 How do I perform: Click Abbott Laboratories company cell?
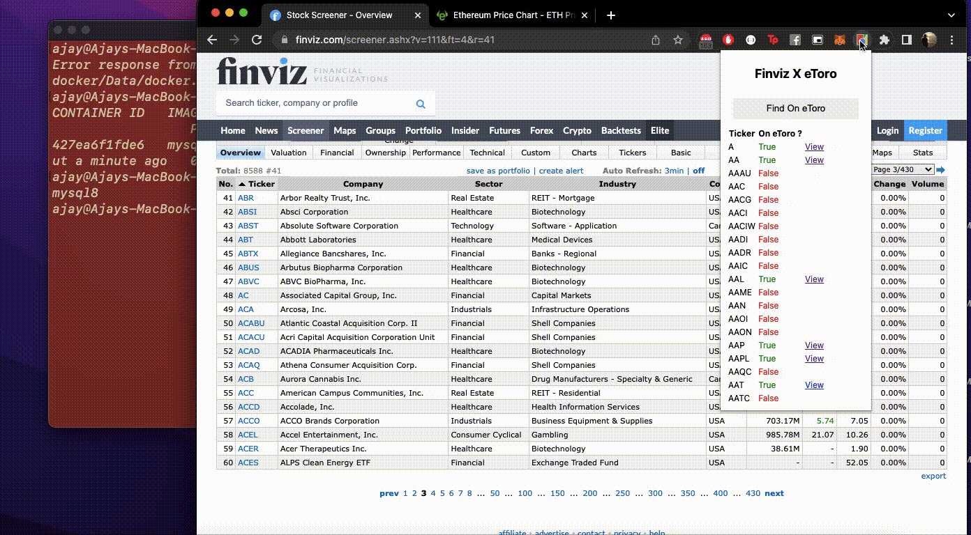click(363, 240)
